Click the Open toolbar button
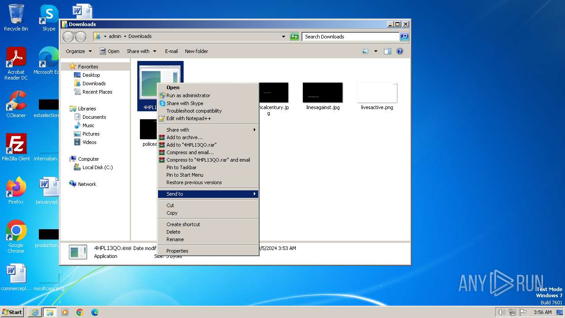Screen dimensions: 565x318 [x=109, y=51]
